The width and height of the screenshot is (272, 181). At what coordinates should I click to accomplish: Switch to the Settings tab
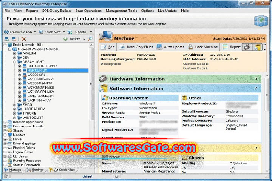pos(35,170)
